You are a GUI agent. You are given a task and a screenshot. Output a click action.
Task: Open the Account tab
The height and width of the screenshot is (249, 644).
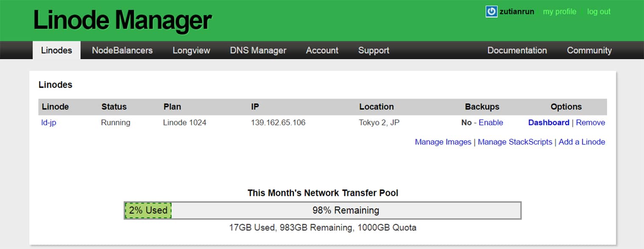322,50
